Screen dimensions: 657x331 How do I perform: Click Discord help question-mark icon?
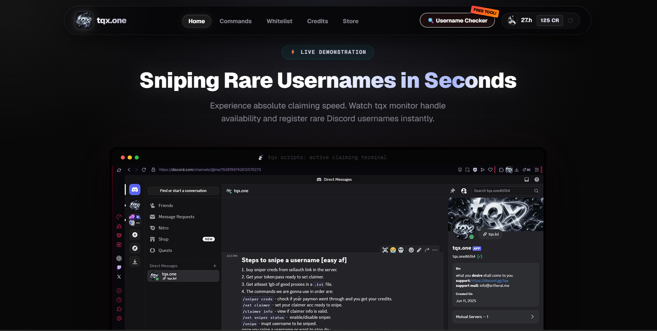pos(537,179)
